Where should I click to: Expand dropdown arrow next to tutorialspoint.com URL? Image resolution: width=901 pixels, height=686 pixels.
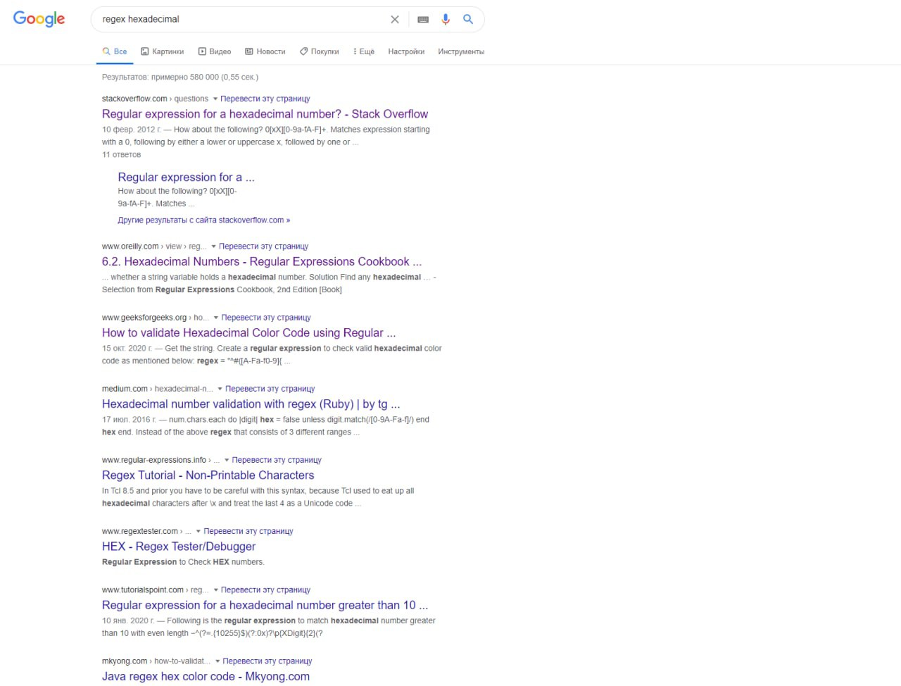pos(216,591)
